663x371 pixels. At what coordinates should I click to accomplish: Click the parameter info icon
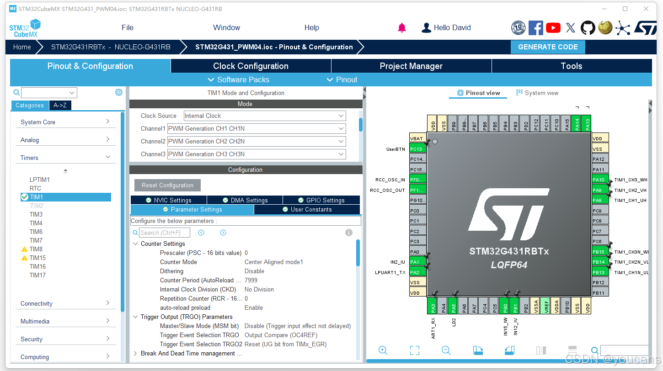tap(349, 233)
